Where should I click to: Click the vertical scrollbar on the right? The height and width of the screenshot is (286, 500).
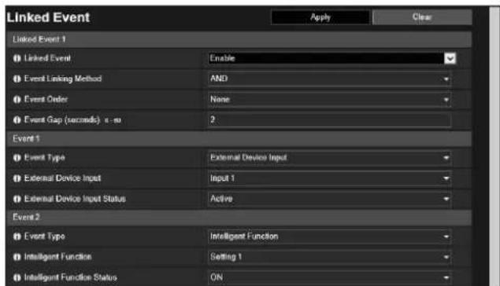(x=494, y=146)
